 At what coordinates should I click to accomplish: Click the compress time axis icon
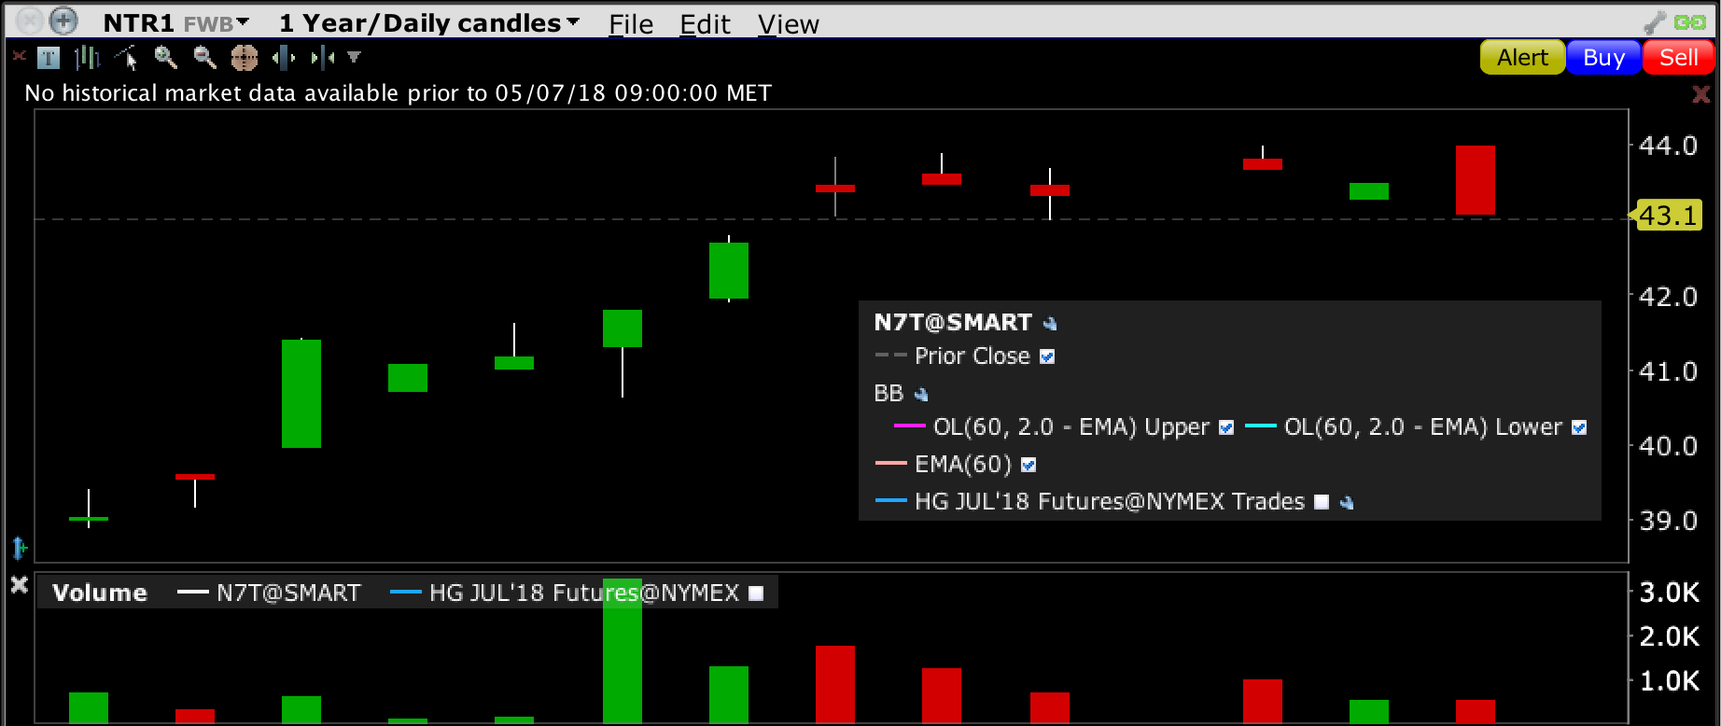point(323,58)
